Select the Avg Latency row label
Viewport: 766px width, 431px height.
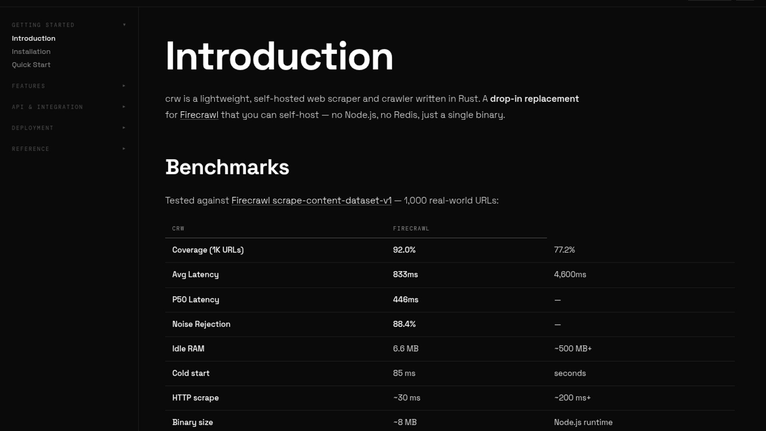(195, 275)
